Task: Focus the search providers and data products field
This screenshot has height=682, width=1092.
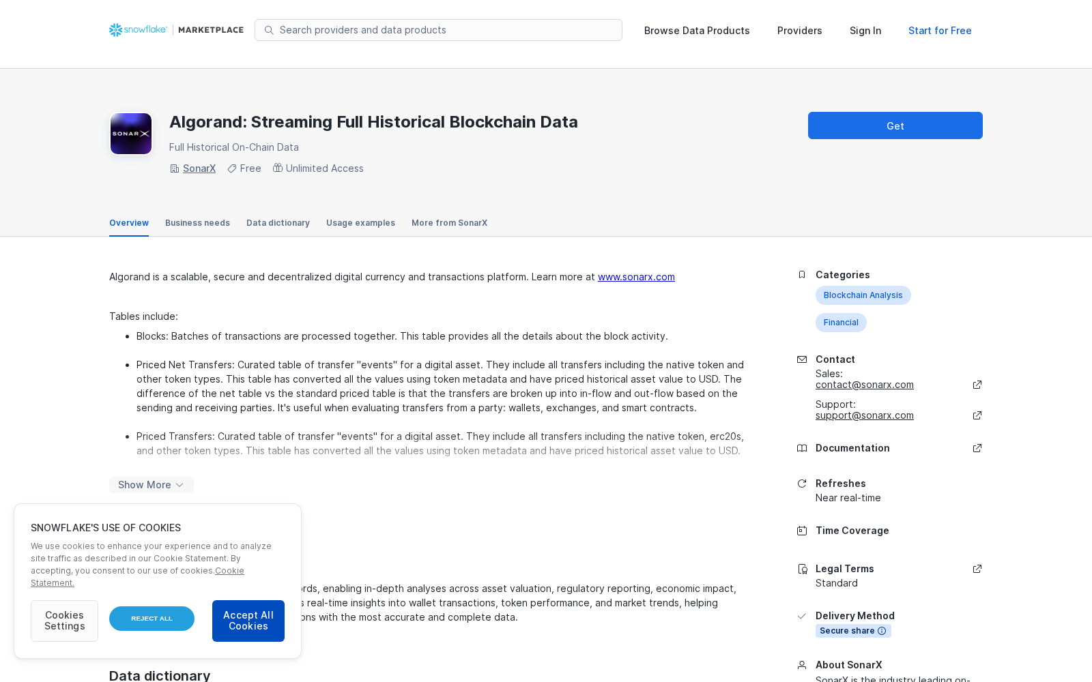Action: click(438, 30)
